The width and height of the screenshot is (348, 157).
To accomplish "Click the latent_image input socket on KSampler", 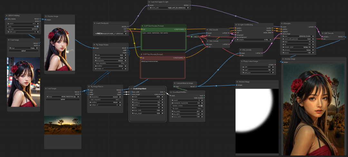I will 281,34.
